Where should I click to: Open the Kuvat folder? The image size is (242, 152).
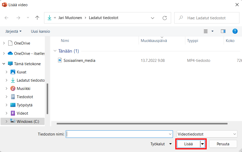[22, 72]
